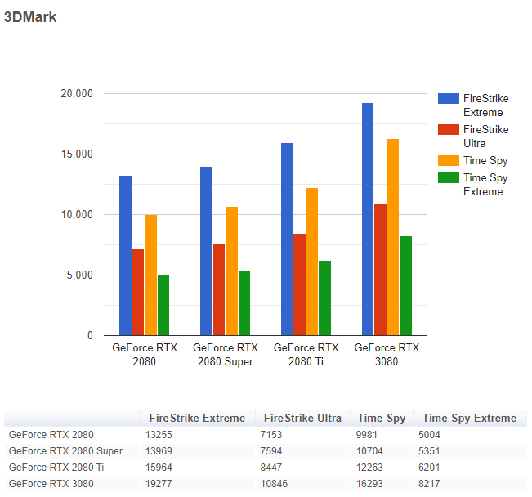Click the blue bar for GeForce RTX 2080 Ti

click(287, 239)
